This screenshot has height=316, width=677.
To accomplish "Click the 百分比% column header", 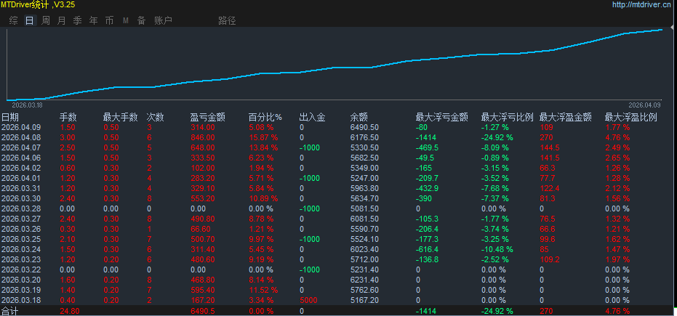I will click(265, 117).
